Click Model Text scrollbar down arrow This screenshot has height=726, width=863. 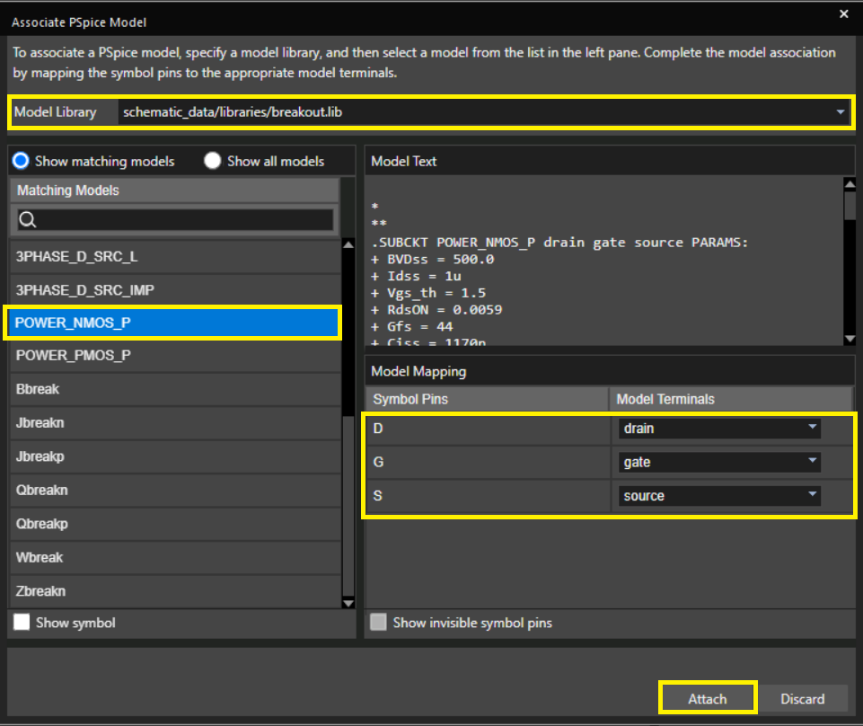[850, 340]
